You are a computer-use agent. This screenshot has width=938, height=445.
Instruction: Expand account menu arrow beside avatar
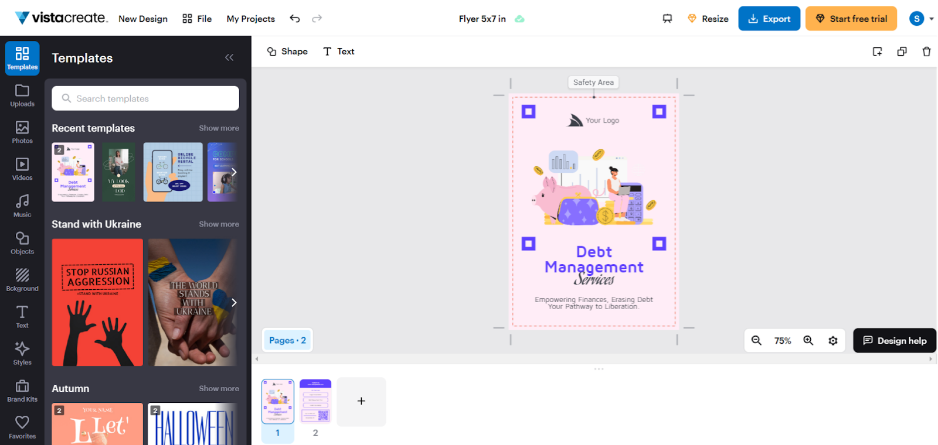coord(932,19)
